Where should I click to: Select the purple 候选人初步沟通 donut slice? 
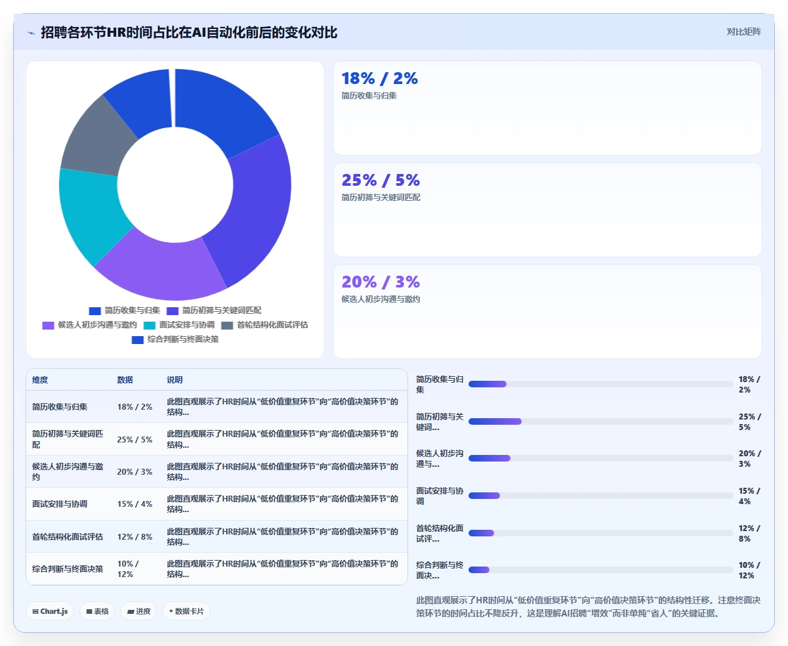pos(164,269)
